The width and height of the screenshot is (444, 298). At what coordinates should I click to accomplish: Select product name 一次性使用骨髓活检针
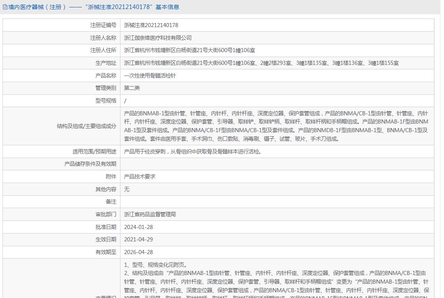point(150,76)
